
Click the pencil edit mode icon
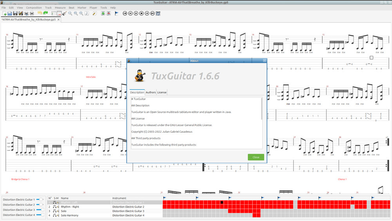(x=94, y=13)
